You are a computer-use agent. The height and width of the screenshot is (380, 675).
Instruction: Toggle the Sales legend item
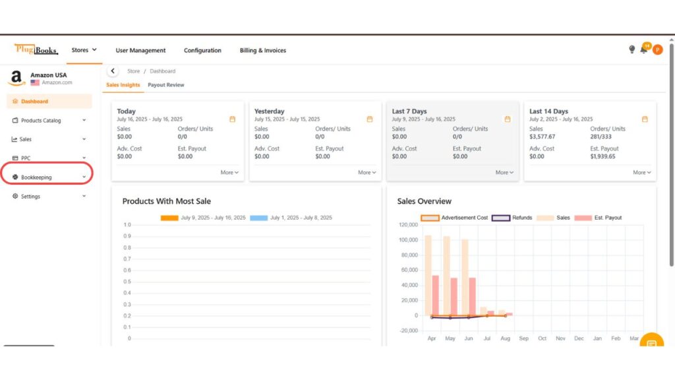553,218
